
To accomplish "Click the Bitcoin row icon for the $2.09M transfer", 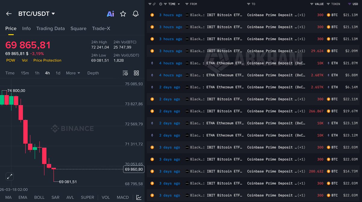I will (152, 51).
